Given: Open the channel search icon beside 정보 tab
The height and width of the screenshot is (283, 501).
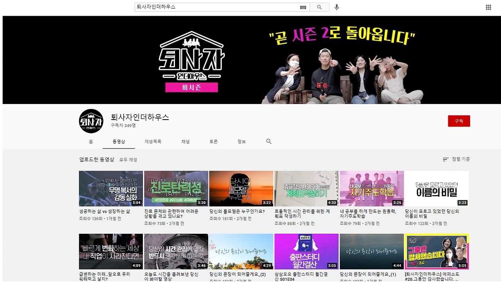Looking at the screenshot, I should 269,141.
